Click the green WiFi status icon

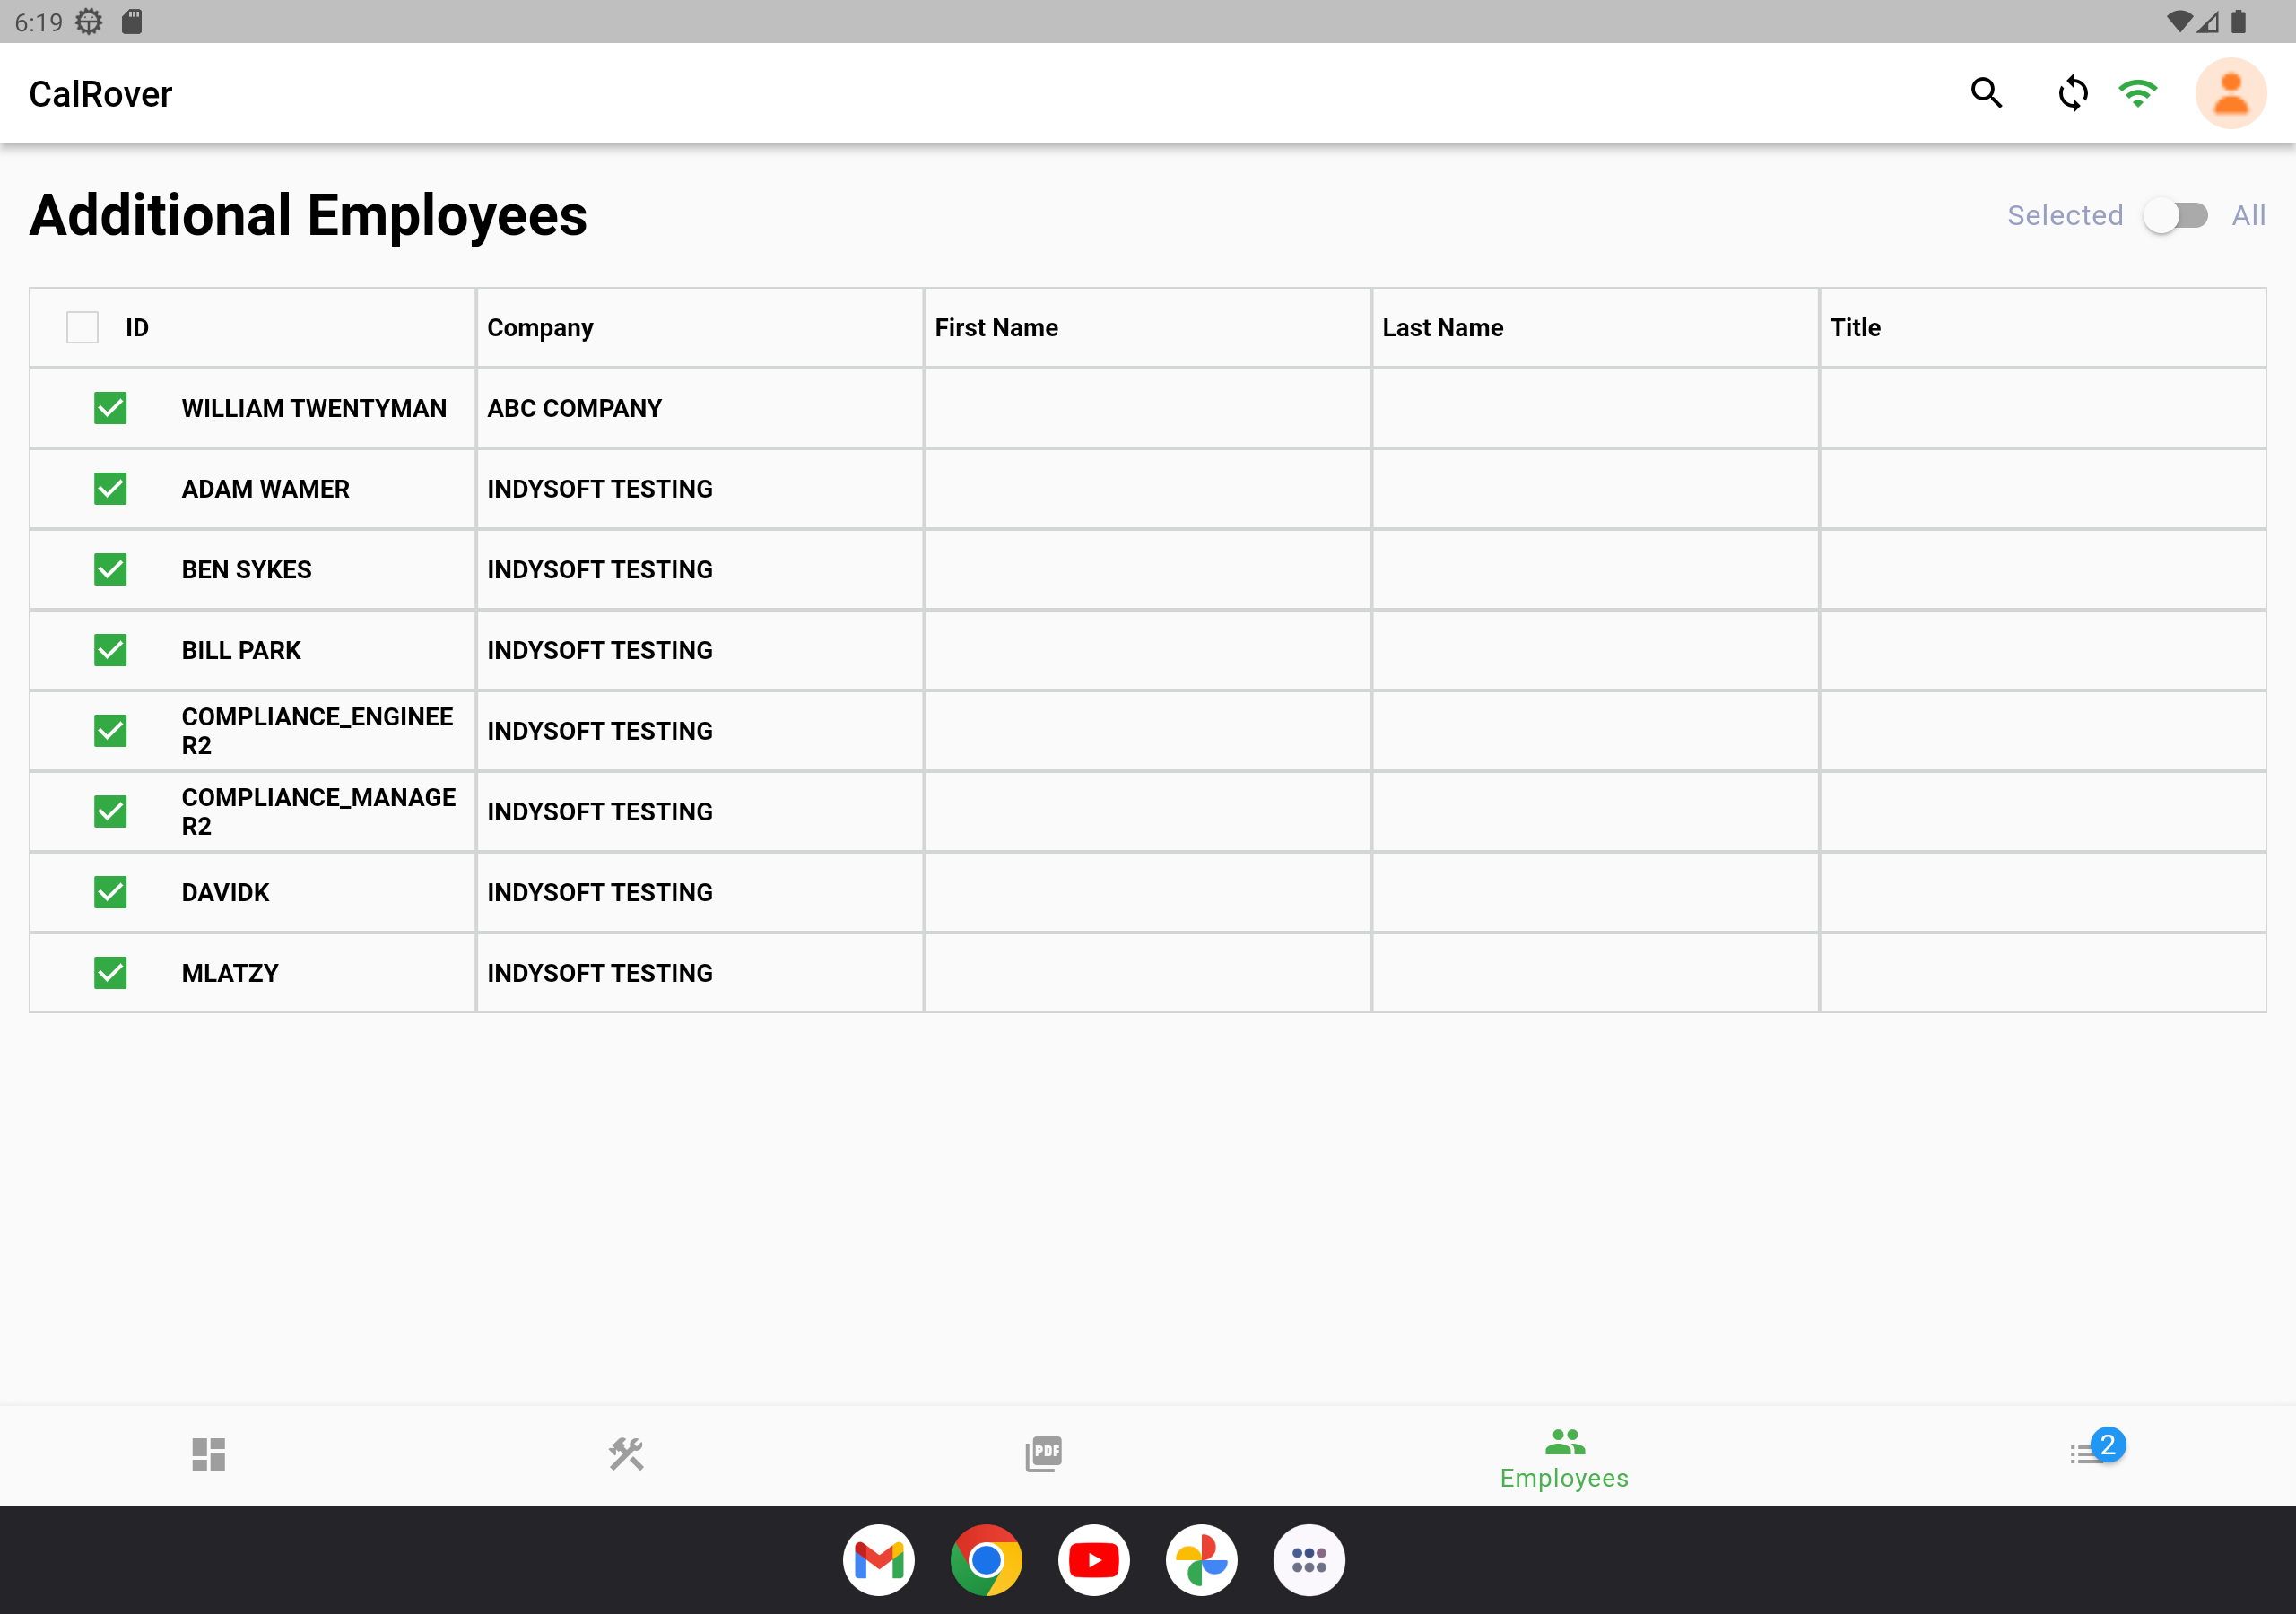2137,93
